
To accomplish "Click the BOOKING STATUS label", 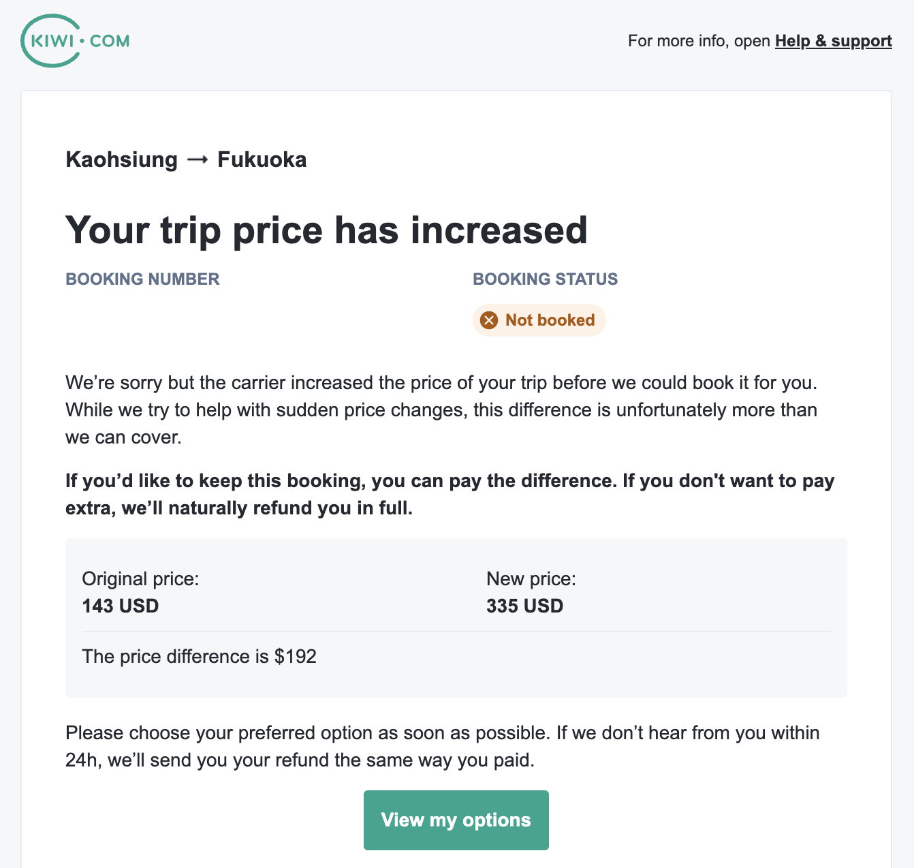I will pos(546,279).
